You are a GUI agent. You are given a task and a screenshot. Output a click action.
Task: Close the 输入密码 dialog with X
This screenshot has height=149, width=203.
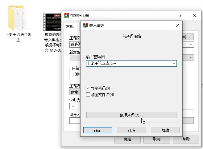[177, 25]
